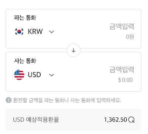Click the 사는 통화 heading
The width and height of the screenshot is (148, 134).
[25, 61]
